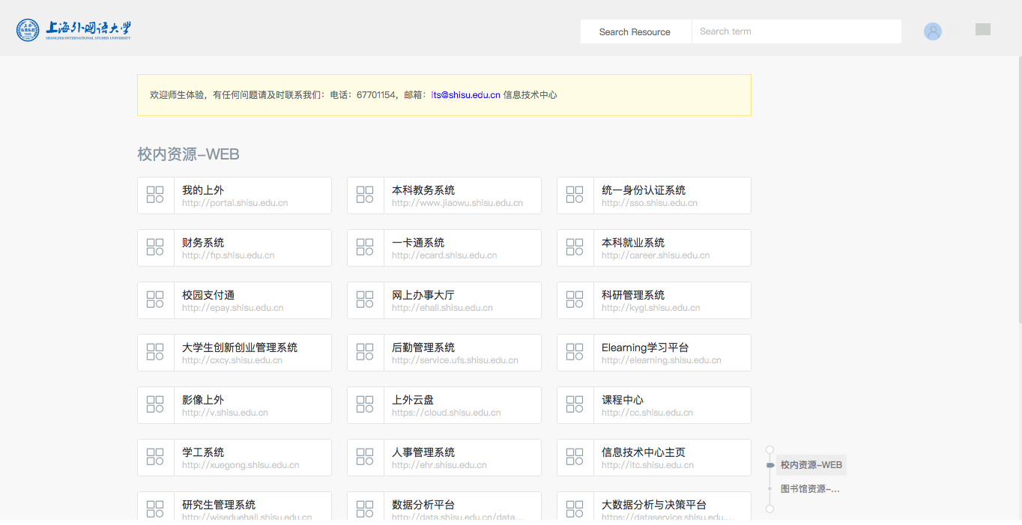Open the Elearning学习平台 resource card
1022x525 pixels.
tap(653, 353)
